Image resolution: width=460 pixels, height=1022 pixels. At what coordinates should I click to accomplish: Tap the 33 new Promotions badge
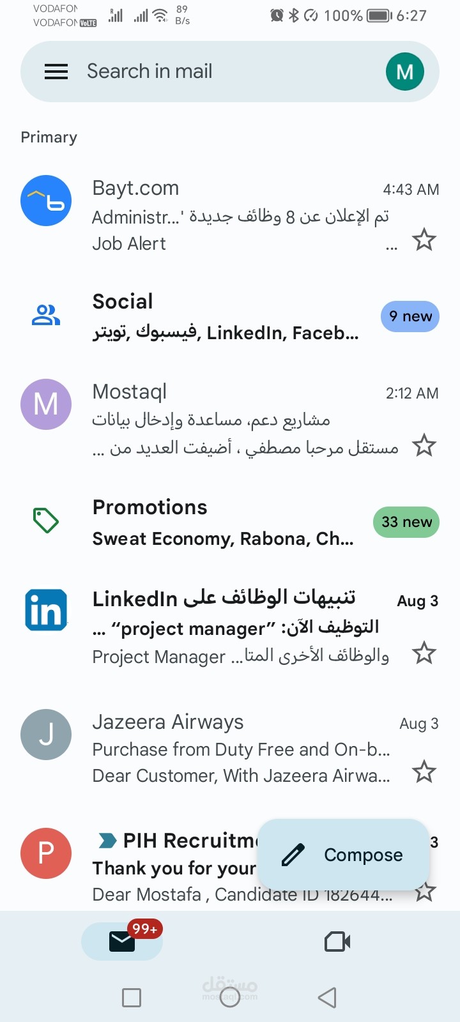pos(406,522)
